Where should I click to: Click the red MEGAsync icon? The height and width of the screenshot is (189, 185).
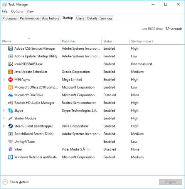(10, 80)
